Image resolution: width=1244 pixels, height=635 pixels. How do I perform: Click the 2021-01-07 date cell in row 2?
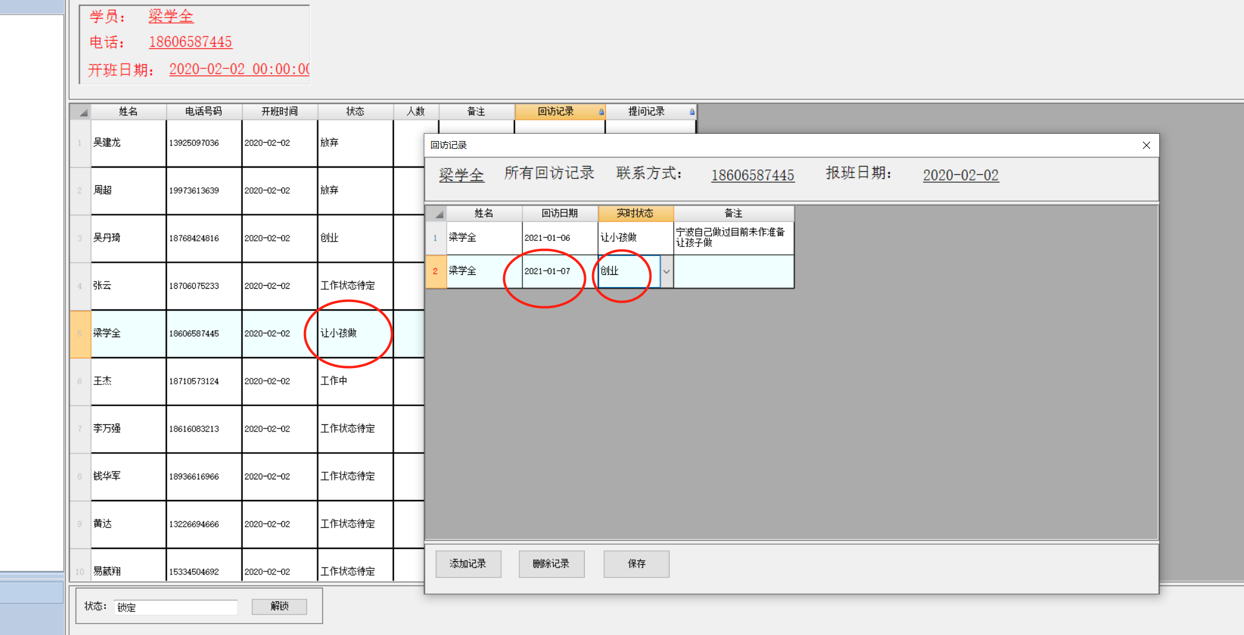coord(547,271)
